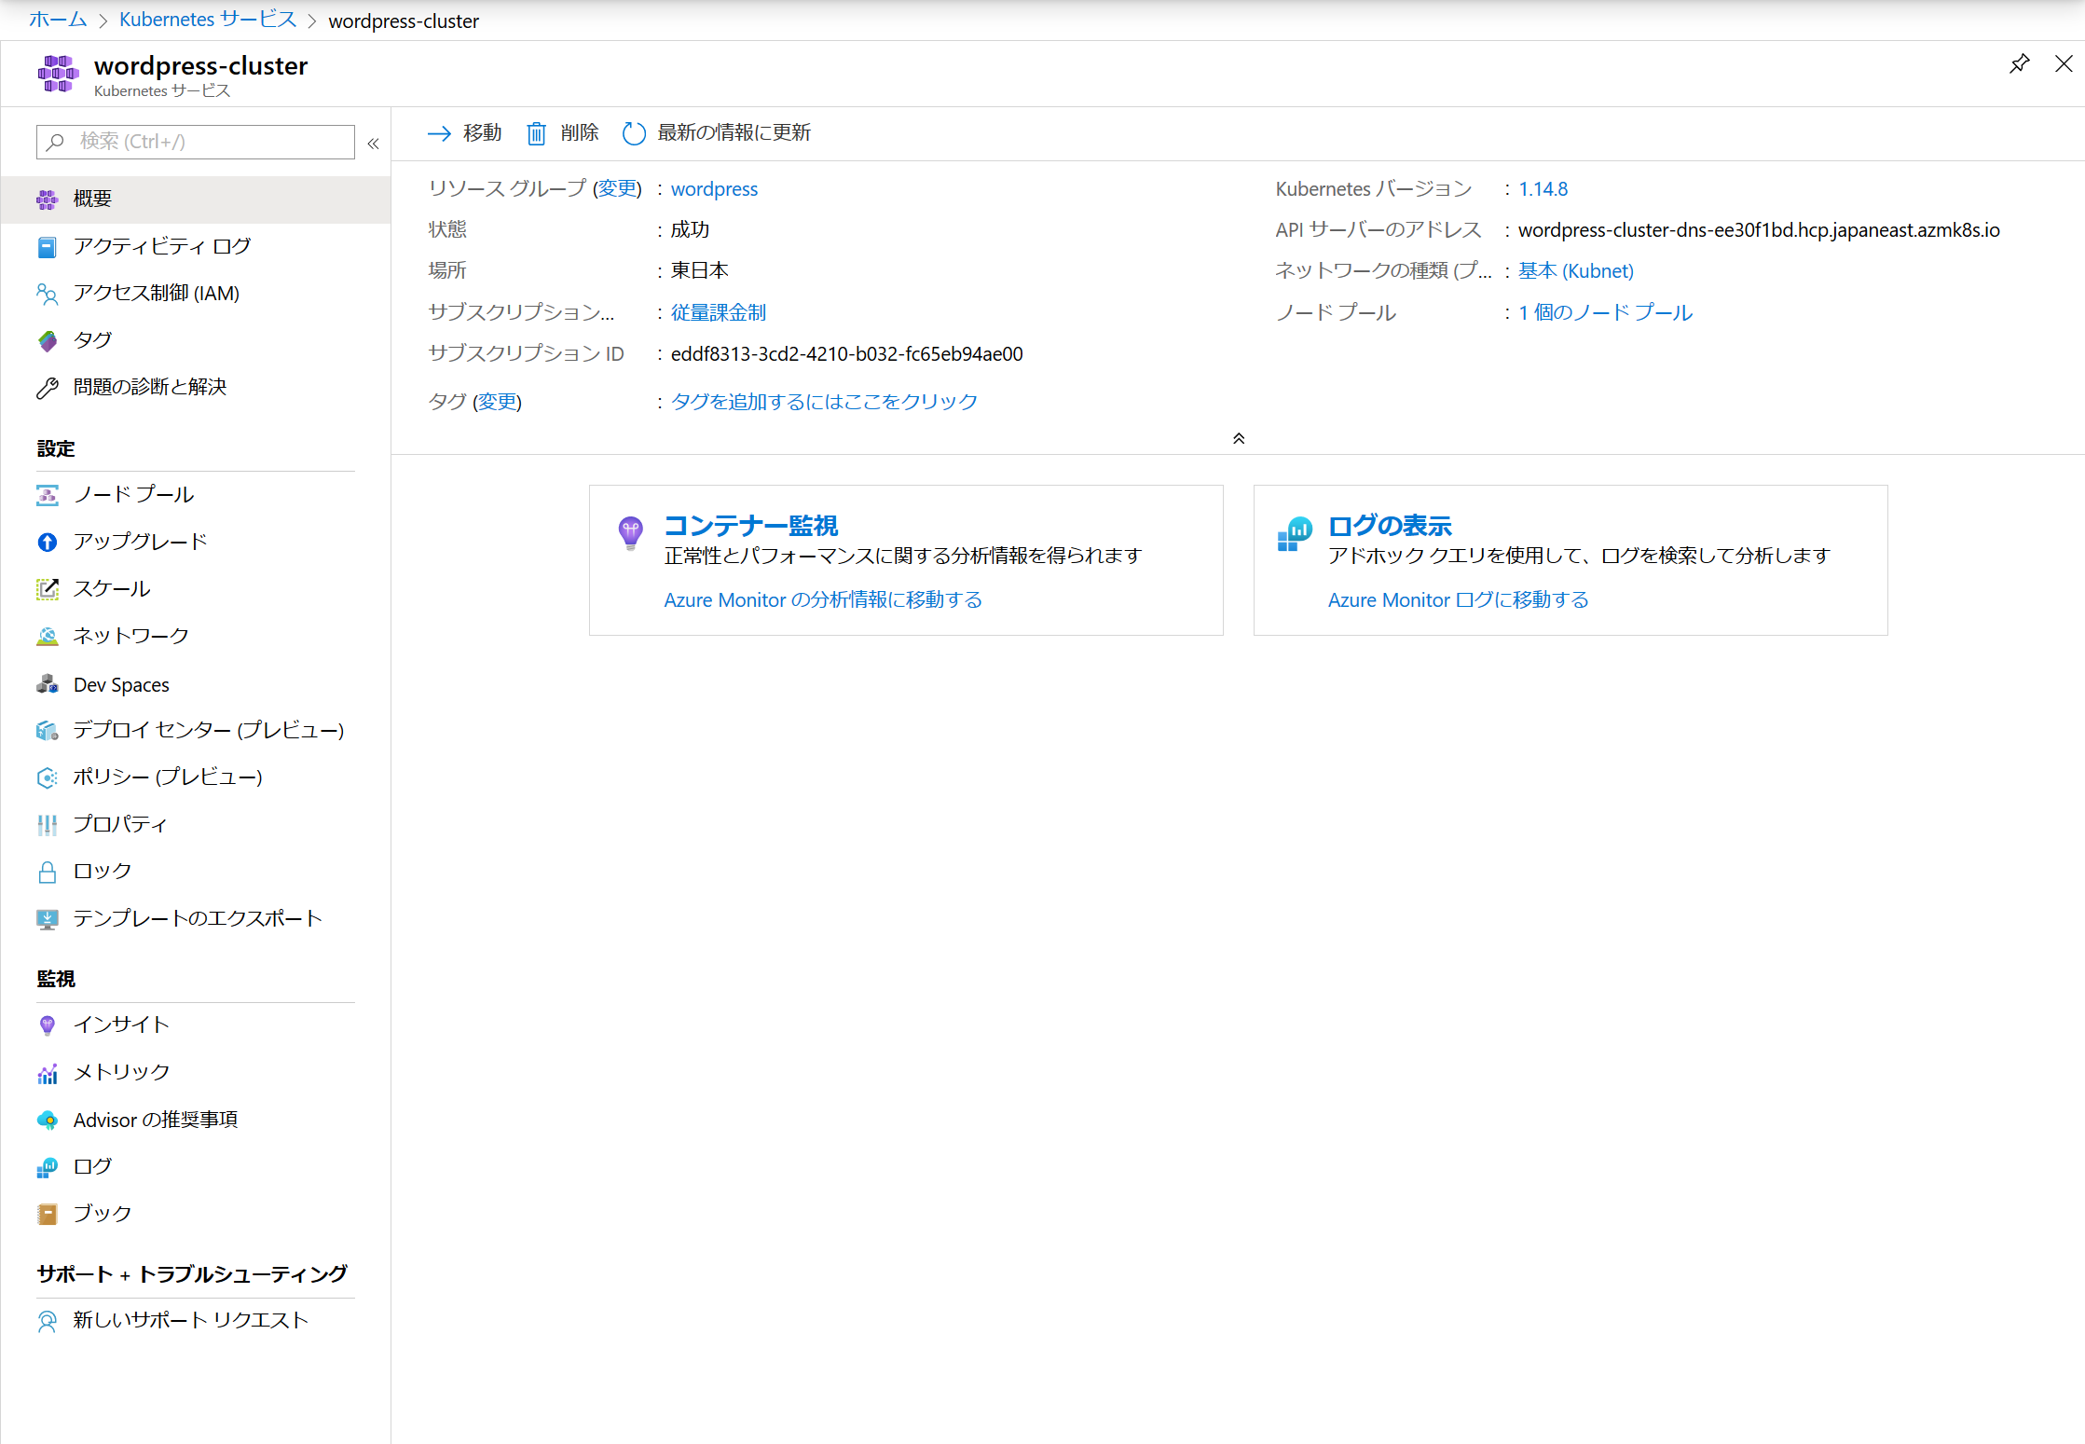
Task: Click the ロック padlock icon
Action: (48, 872)
